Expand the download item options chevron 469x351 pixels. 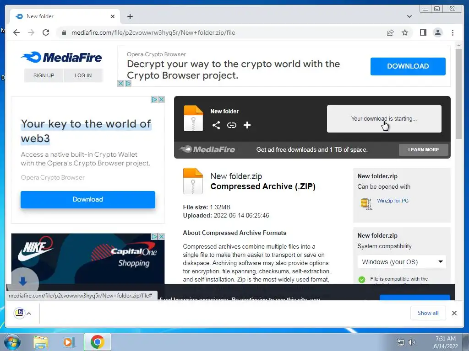[29, 314]
